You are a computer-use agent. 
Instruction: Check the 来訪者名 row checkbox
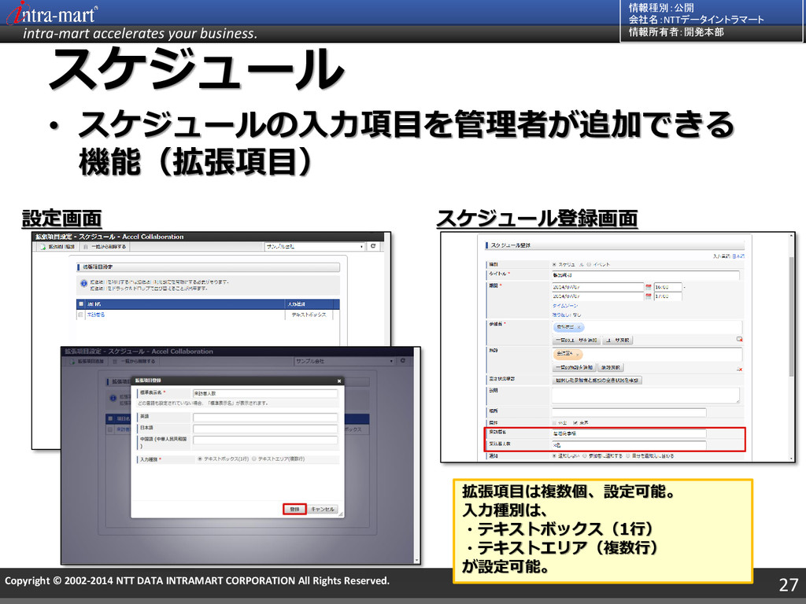point(81,315)
